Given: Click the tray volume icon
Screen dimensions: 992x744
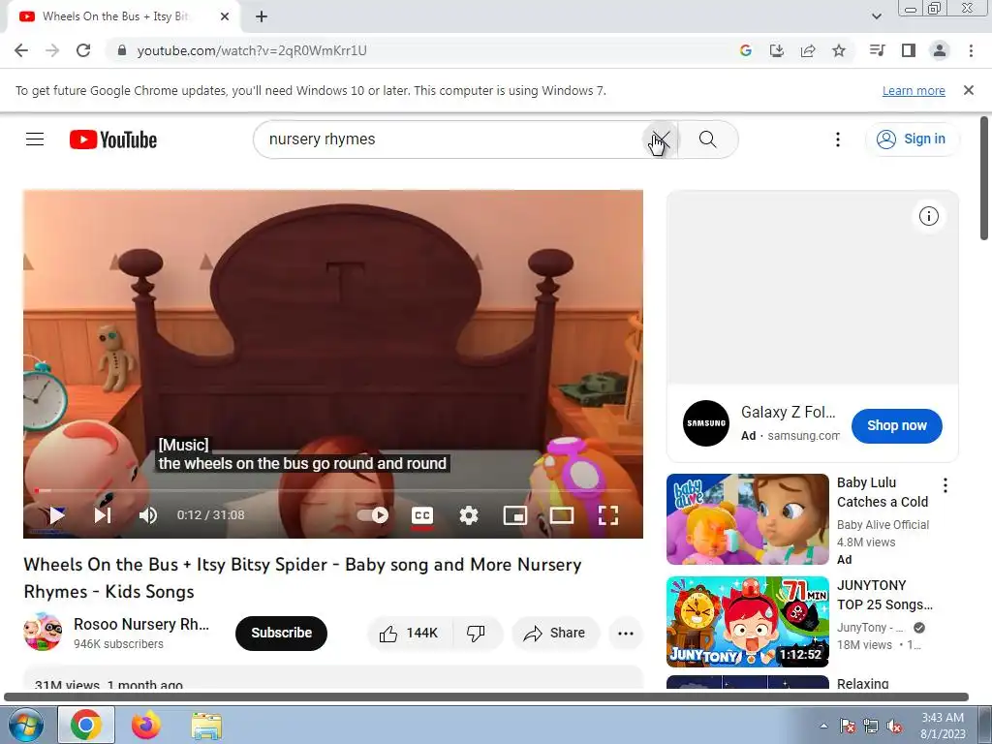Looking at the screenshot, I should pos(894,726).
